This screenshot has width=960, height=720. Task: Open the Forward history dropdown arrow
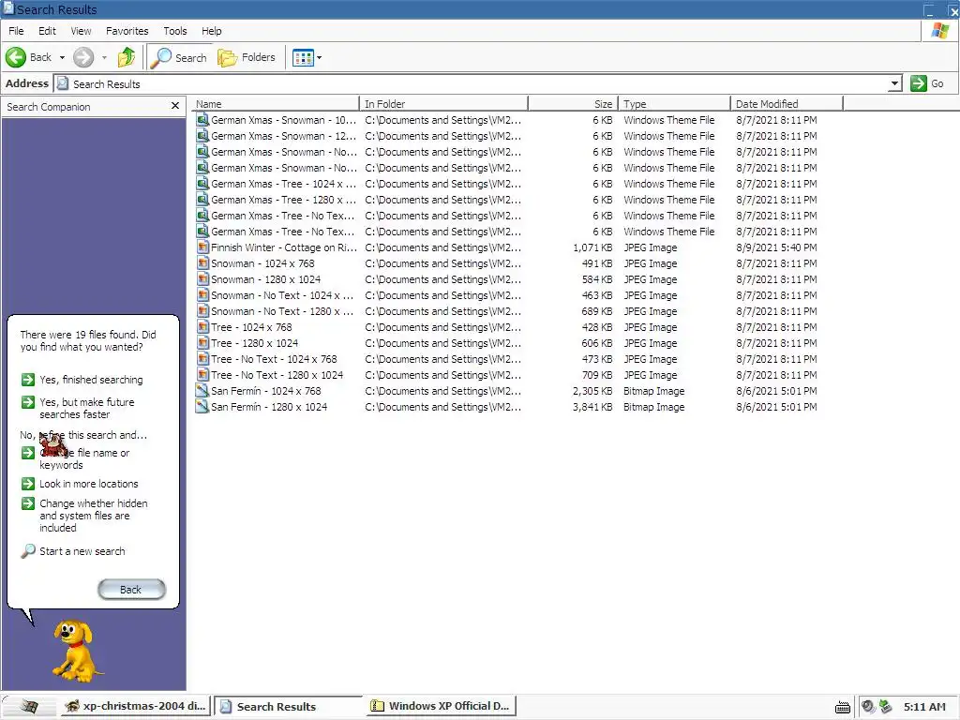point(104,57)
